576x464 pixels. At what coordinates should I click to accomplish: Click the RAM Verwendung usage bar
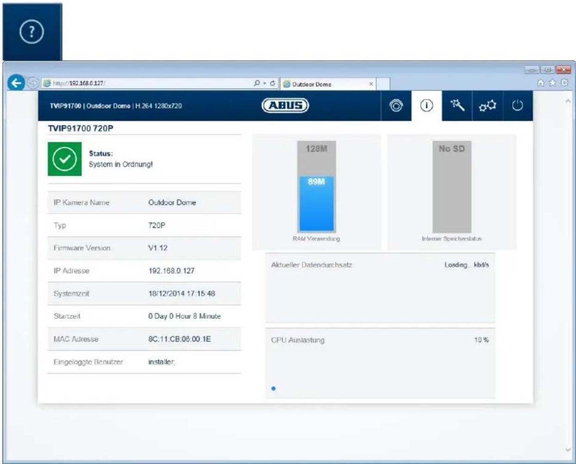click(x=316, y=186)
